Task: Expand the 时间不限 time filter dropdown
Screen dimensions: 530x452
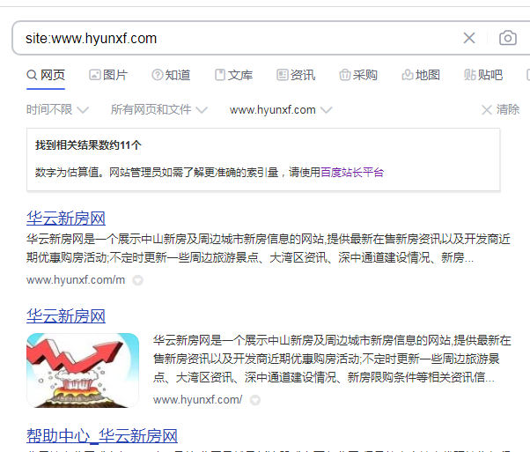Action: (x=57, y=110)
